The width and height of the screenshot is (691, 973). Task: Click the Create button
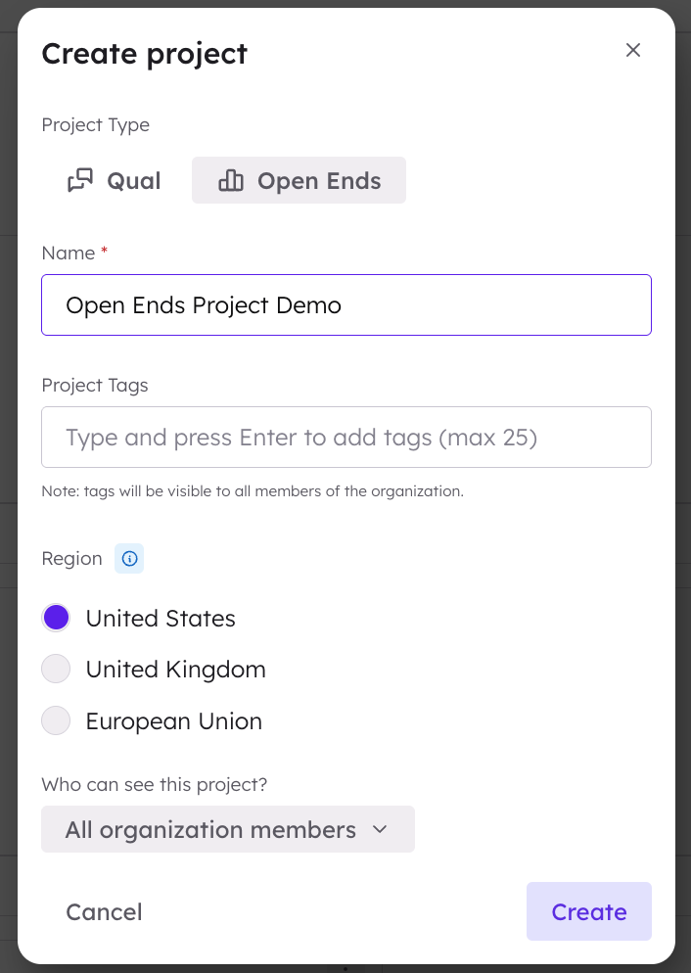(x=588, y=911)
